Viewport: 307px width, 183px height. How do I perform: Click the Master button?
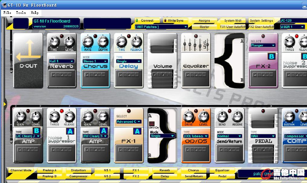click(204, 27)
